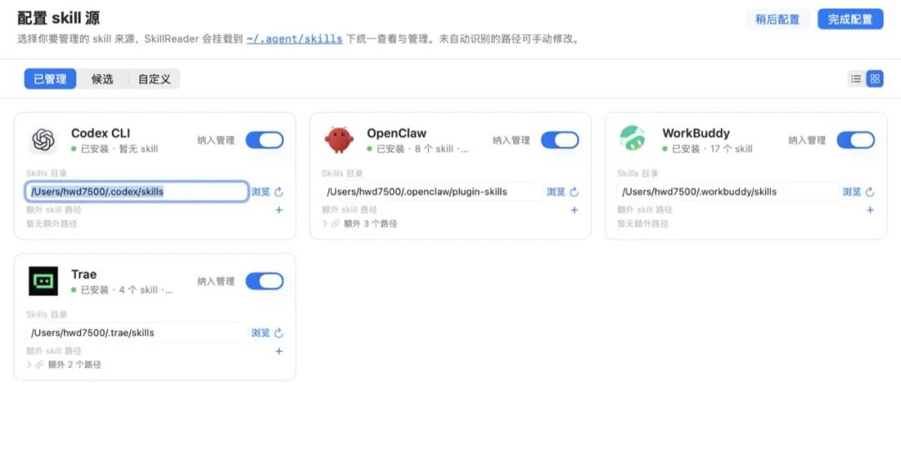Click the 稍后配置 button
This screenshot has height=467, width=901.
[x=778, y=19]
